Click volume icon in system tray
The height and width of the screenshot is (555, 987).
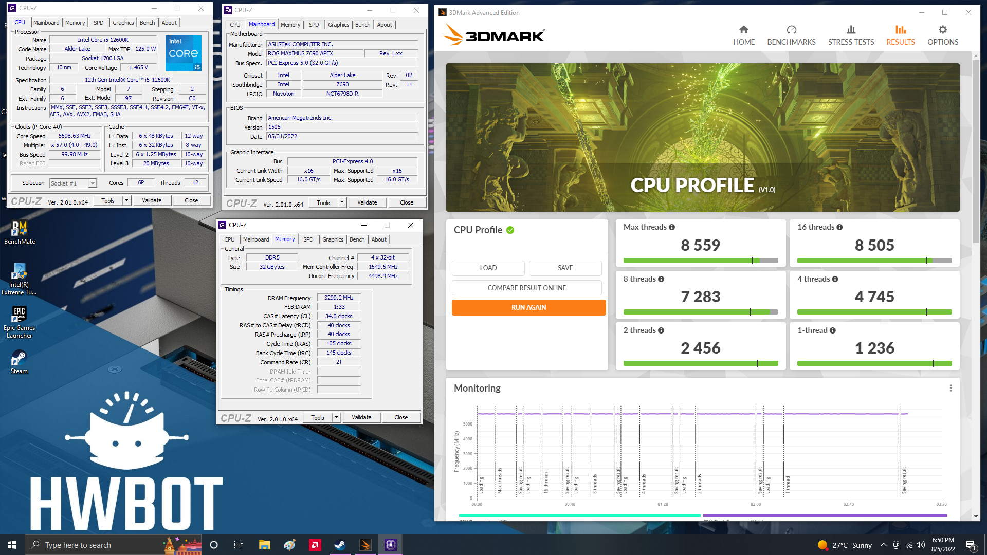(x=921, y=545)
